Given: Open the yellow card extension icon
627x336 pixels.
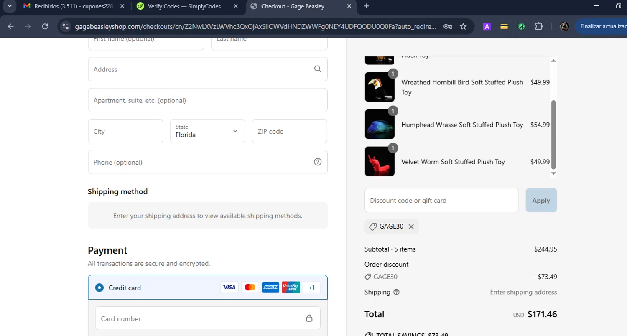Looking at the screenshot, I should [504, 26].
